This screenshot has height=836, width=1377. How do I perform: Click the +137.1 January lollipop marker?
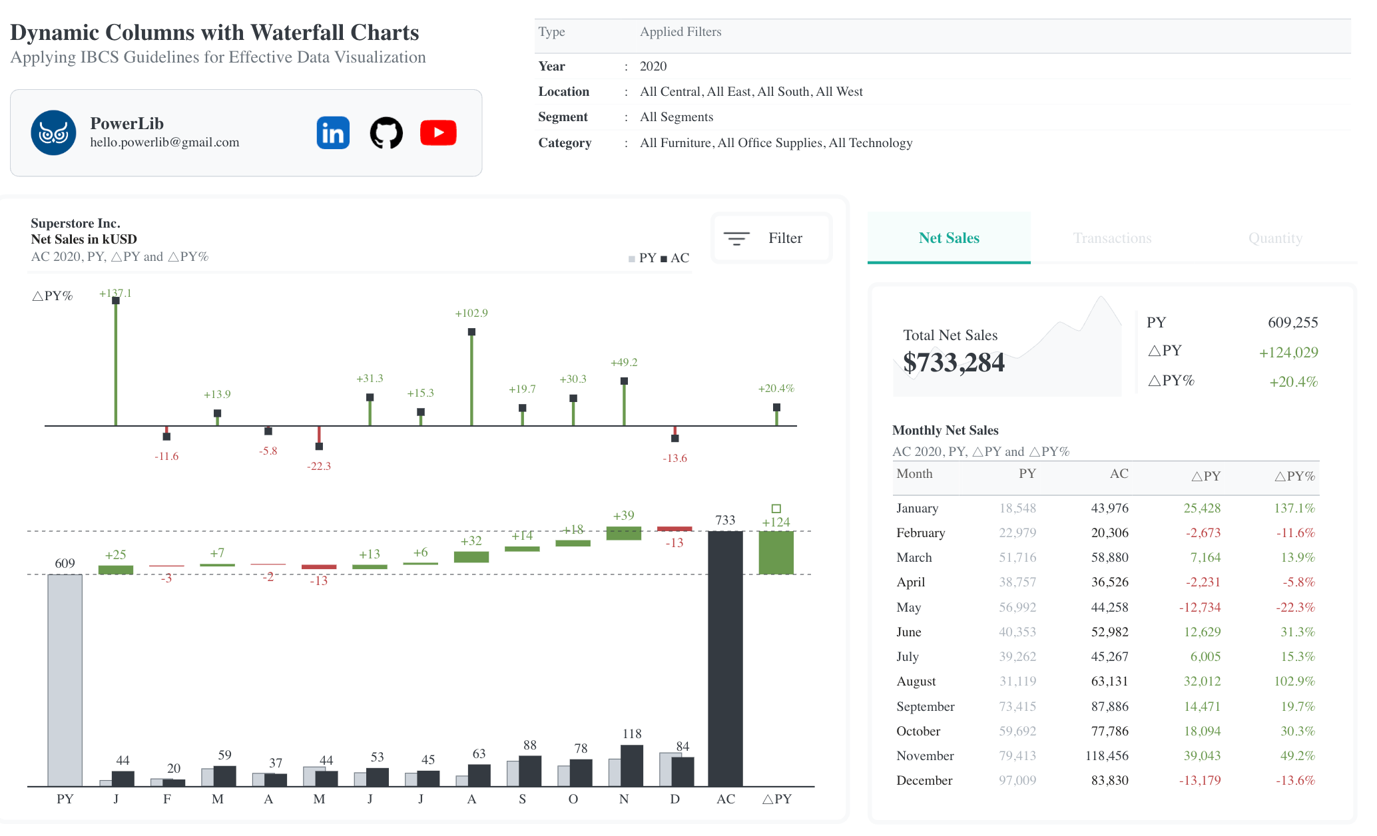coord(116,301)
